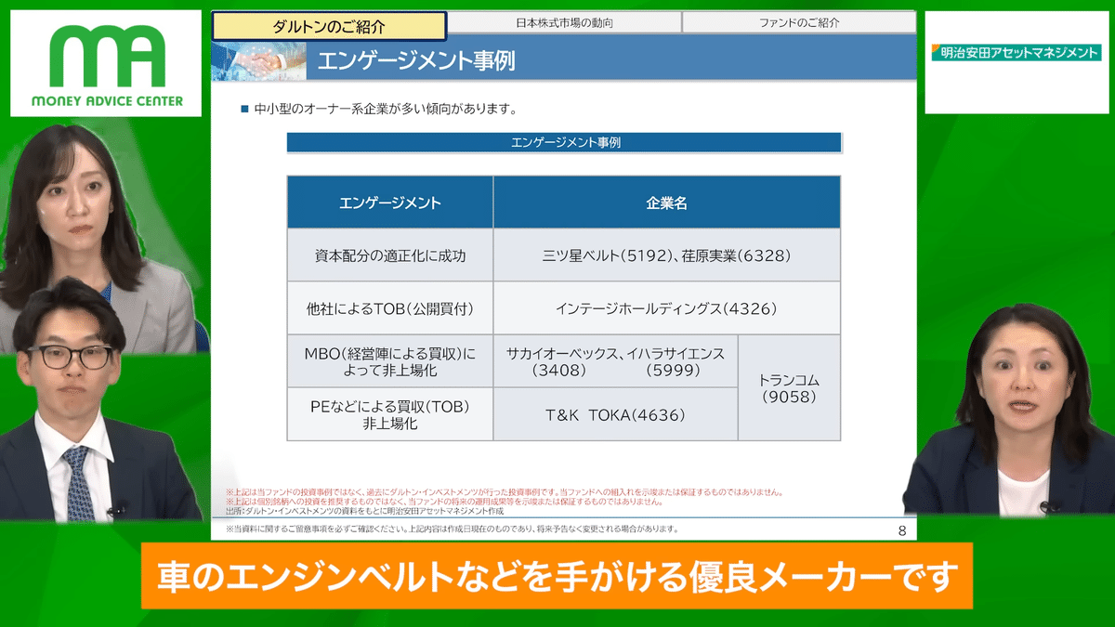This screenshot has height=627, width=1115.
Task: Click the slide title エンゲージメント事例
Action: pos(416,60)
